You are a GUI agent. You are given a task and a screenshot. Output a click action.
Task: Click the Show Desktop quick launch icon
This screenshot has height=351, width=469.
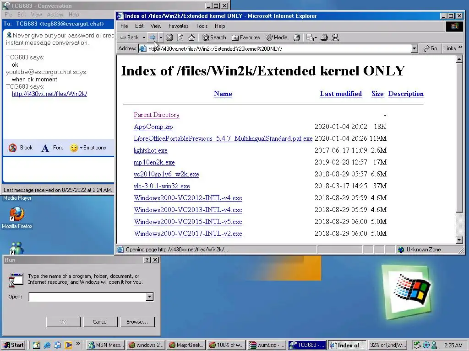[37, 345]
